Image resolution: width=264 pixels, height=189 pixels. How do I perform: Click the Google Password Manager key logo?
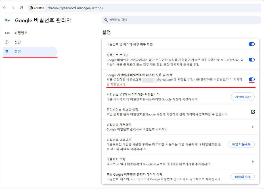[7, 20]
